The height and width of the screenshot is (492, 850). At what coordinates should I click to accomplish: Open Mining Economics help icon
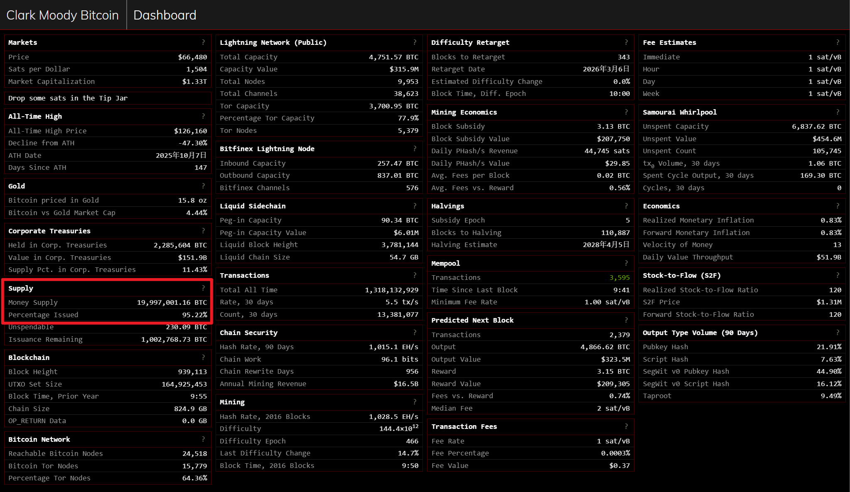(x=626, y=112)
